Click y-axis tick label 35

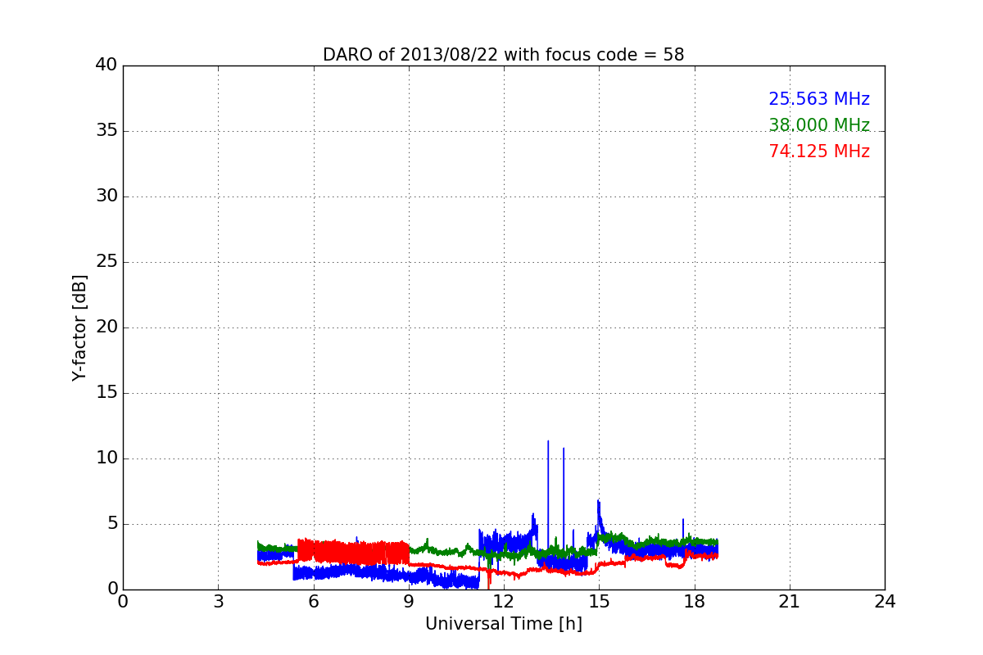click(x=106, y=131)
